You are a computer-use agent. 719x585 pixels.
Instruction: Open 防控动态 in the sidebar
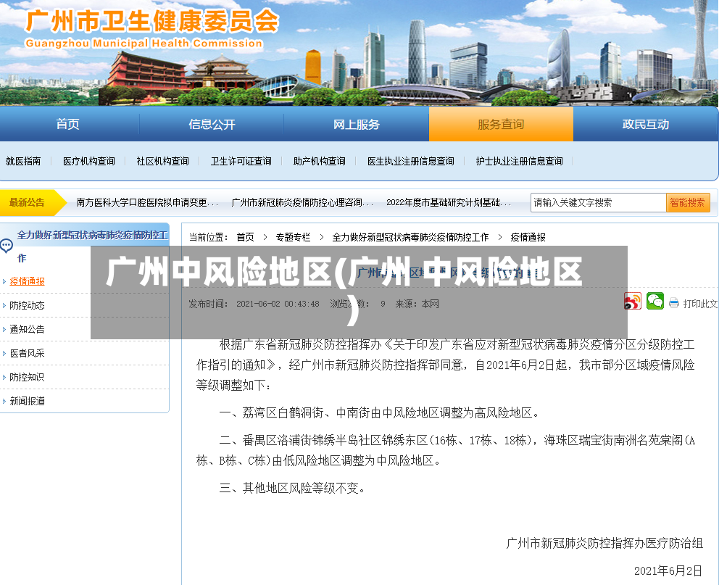(27, 305)
